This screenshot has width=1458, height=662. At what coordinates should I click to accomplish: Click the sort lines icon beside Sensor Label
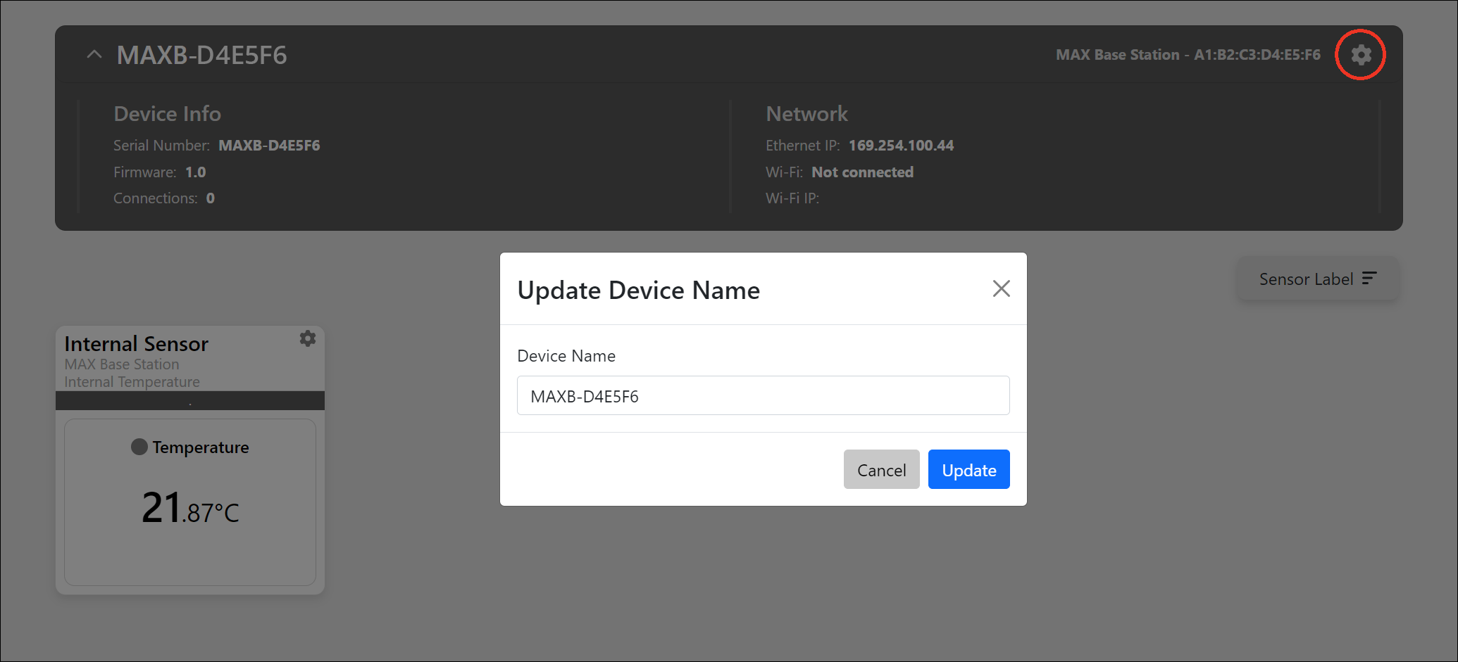(1369, 279)
